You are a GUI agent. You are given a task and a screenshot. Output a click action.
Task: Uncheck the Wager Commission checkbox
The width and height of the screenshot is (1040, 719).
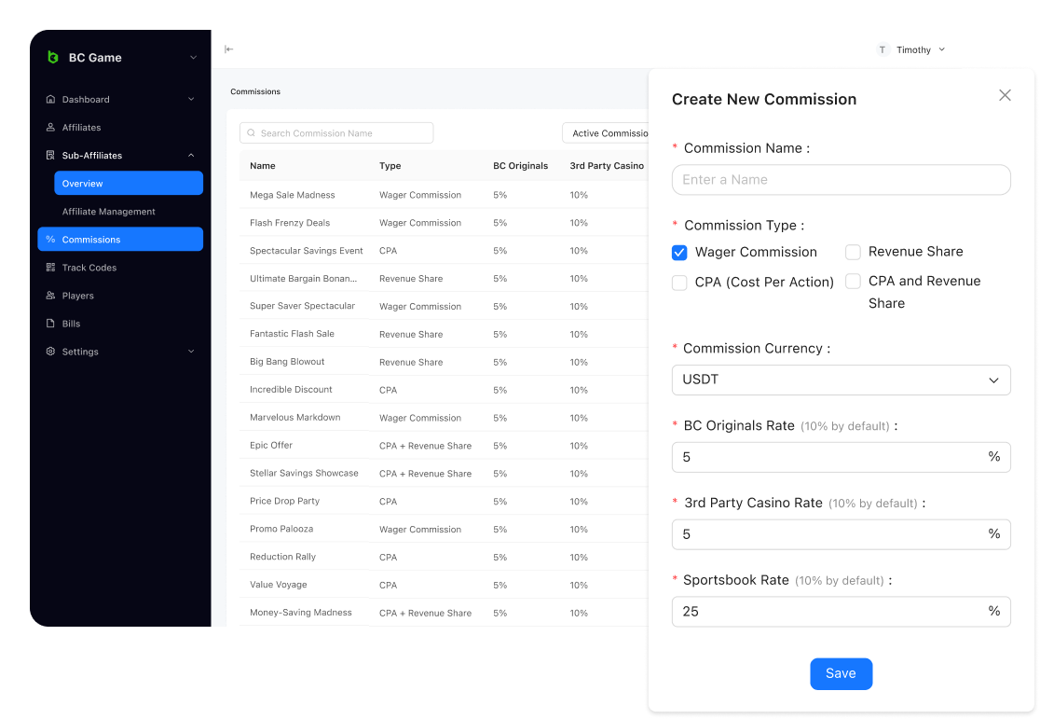coord(679,253)
